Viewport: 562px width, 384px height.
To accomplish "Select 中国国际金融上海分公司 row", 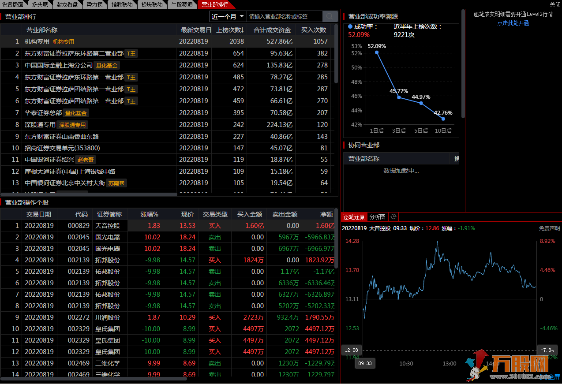I will pos(168,65).
